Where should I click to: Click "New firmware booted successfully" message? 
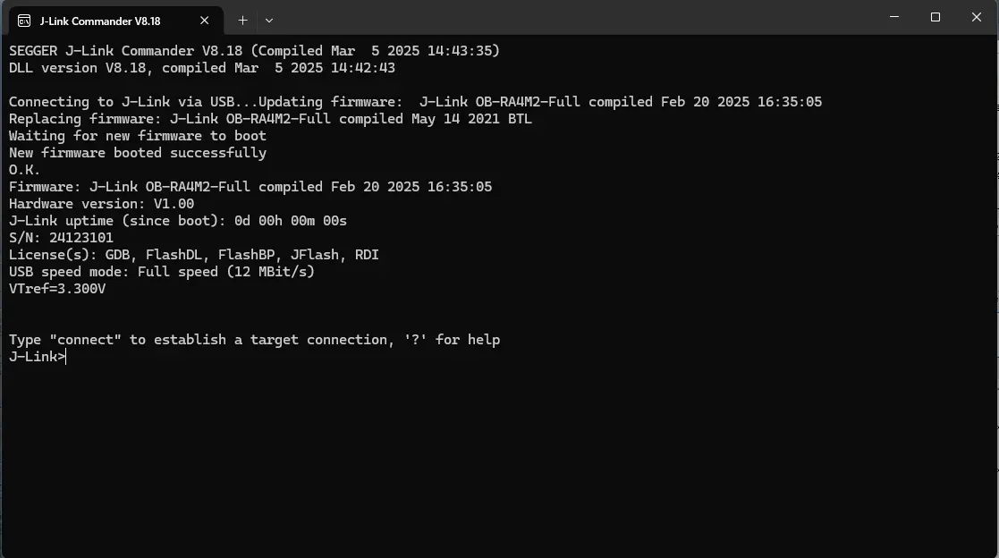click(137, 153)
